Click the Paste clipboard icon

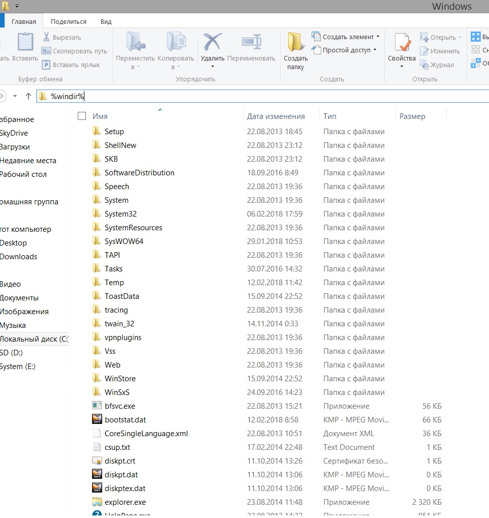point(25,42)
